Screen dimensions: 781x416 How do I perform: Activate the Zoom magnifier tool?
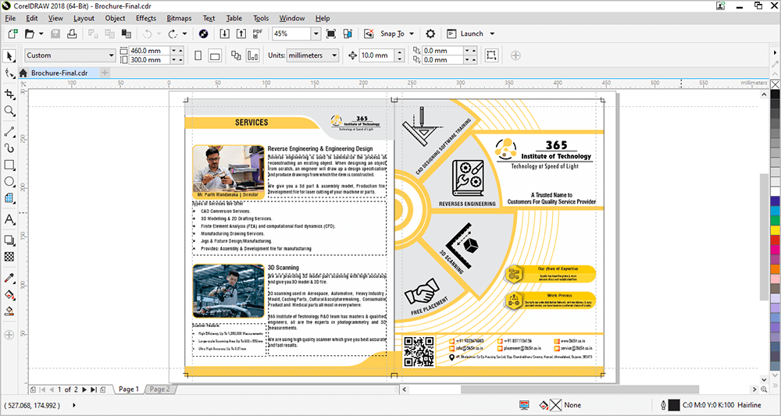(x=9, y=111)
